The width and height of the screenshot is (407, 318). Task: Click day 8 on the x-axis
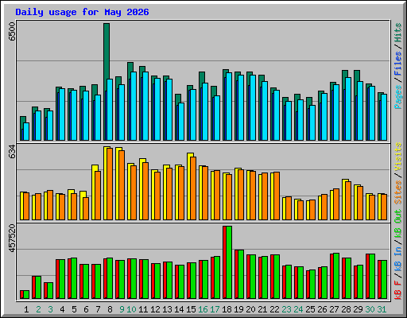110,309
